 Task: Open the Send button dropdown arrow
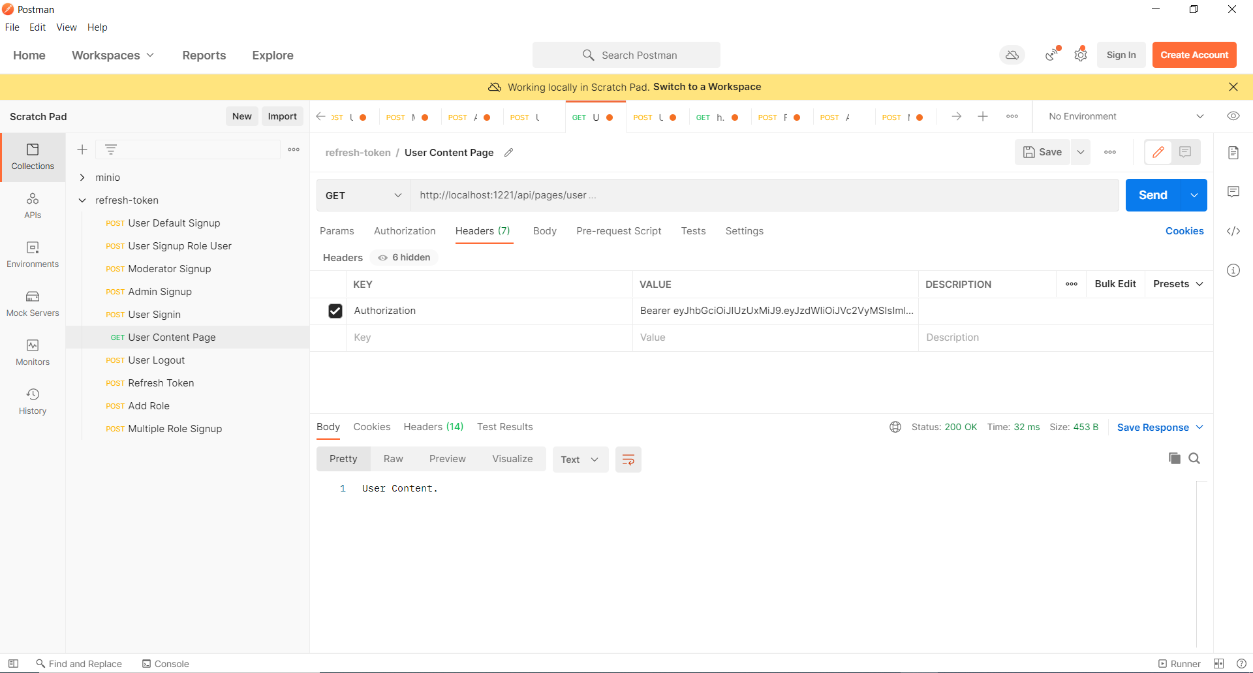tap(1194, 195)
